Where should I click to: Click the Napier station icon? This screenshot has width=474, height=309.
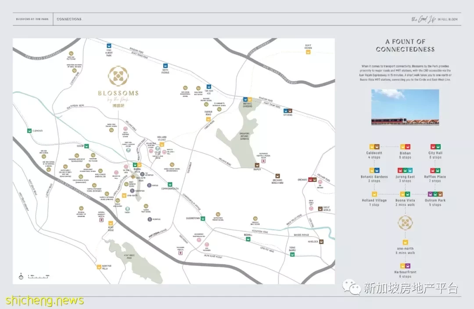click(257, 165)
